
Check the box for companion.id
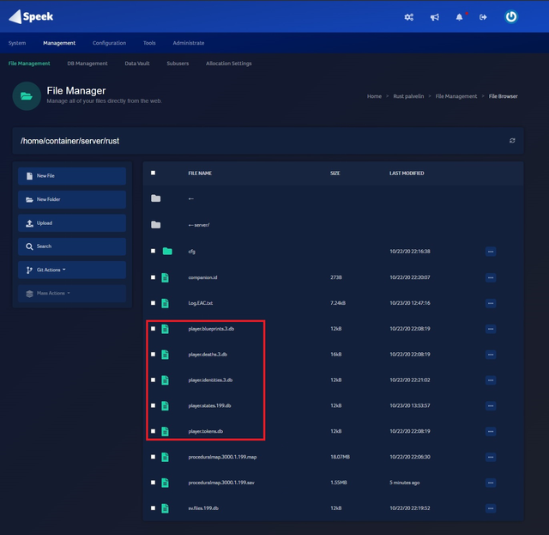point(153,277)
